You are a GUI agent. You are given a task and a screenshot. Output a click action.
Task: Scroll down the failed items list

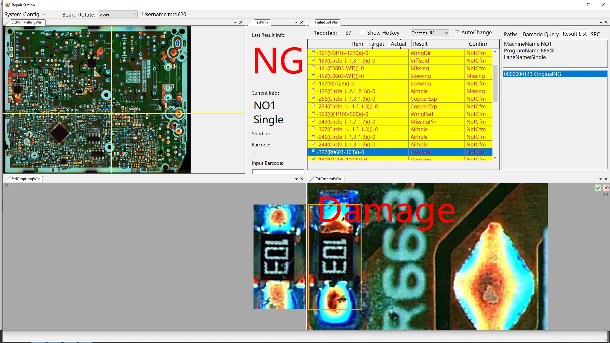(496, 158)
